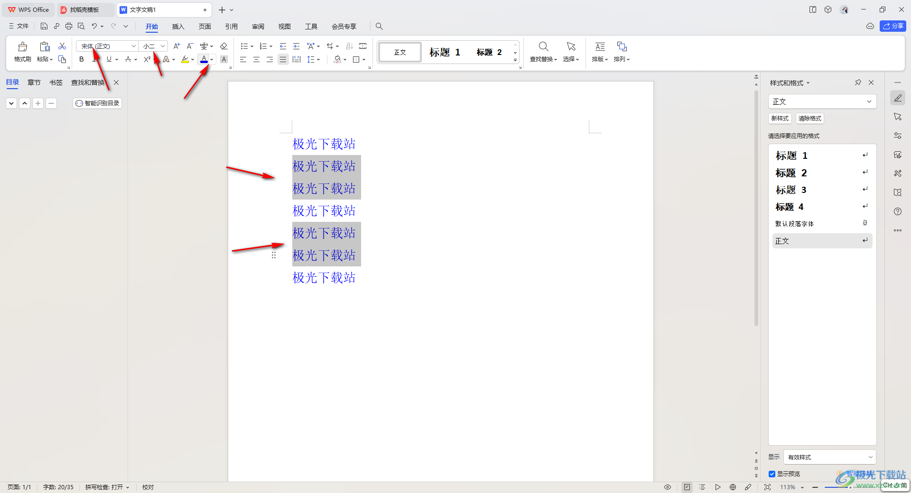
Task: Open the File menu button
Action: [19, 26]
